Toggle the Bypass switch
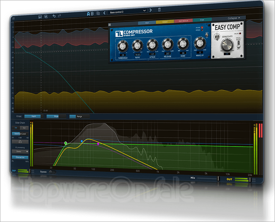This screenshot has height=222, width=275. (x=52, y=172)
